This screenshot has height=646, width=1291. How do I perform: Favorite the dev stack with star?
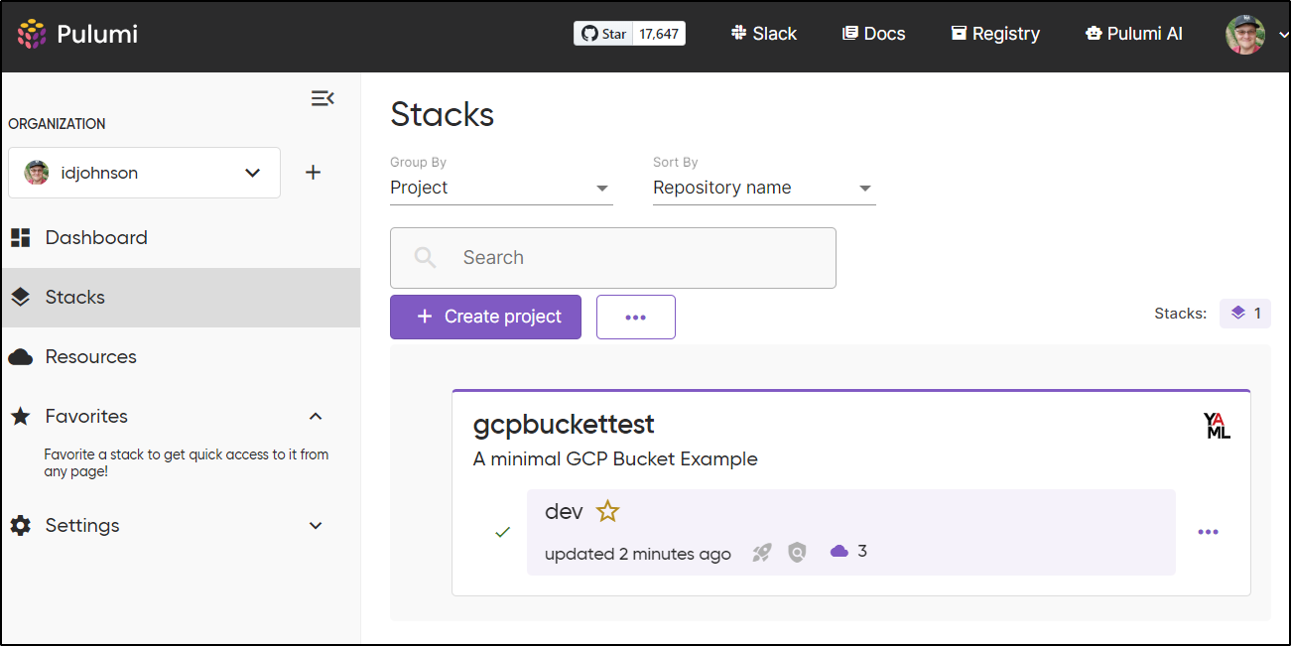point(607,512)
